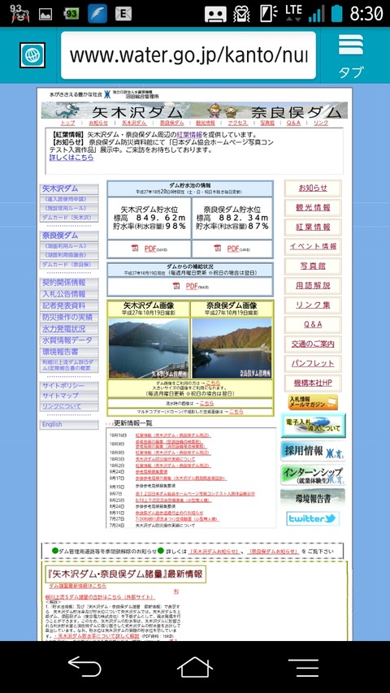Click the Q&A link in top nav bar
The width and height of the screenshot is (390, 693).
[293, 123]
